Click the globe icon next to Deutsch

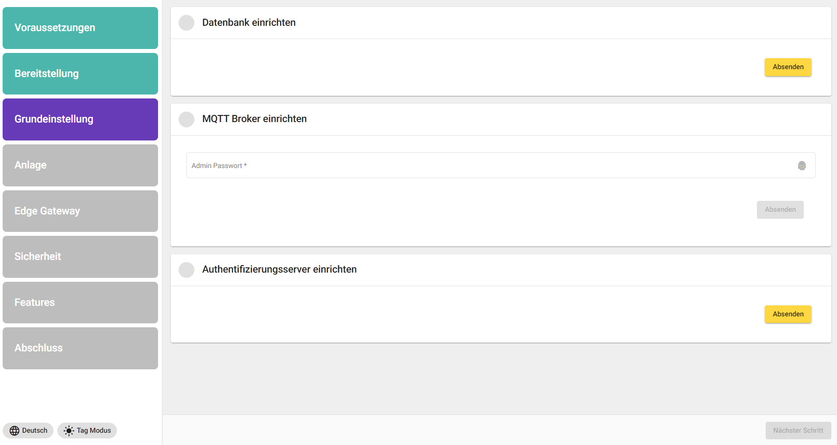coord(14,431)
